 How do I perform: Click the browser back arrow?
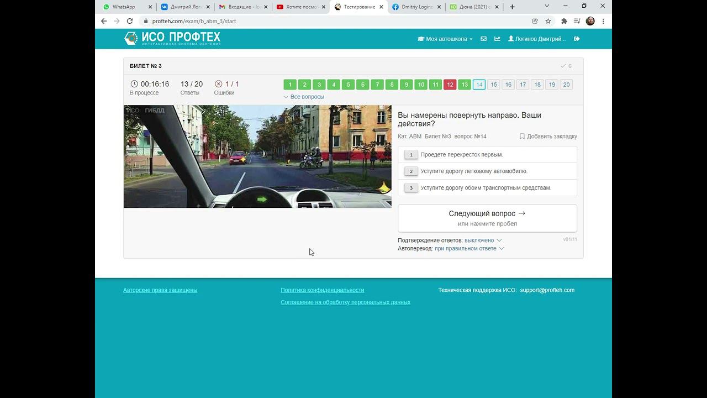pos(104,21)
